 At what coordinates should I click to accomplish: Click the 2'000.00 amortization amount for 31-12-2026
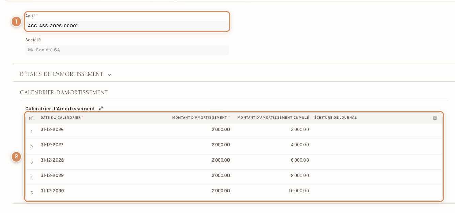(221, 130)
